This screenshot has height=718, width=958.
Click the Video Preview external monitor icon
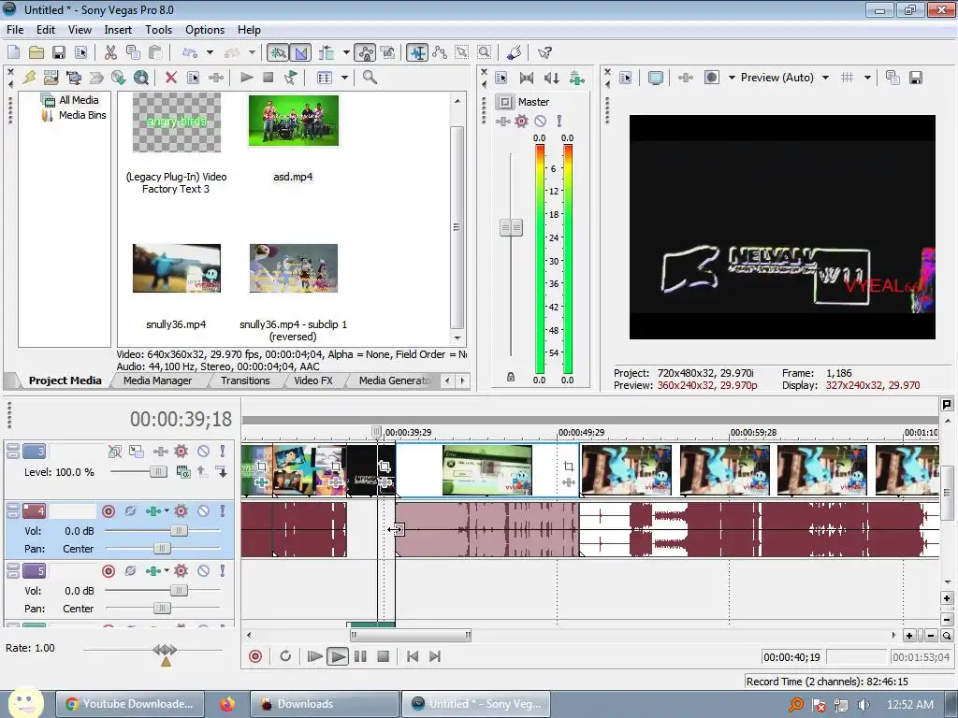(x=655, y=78)
